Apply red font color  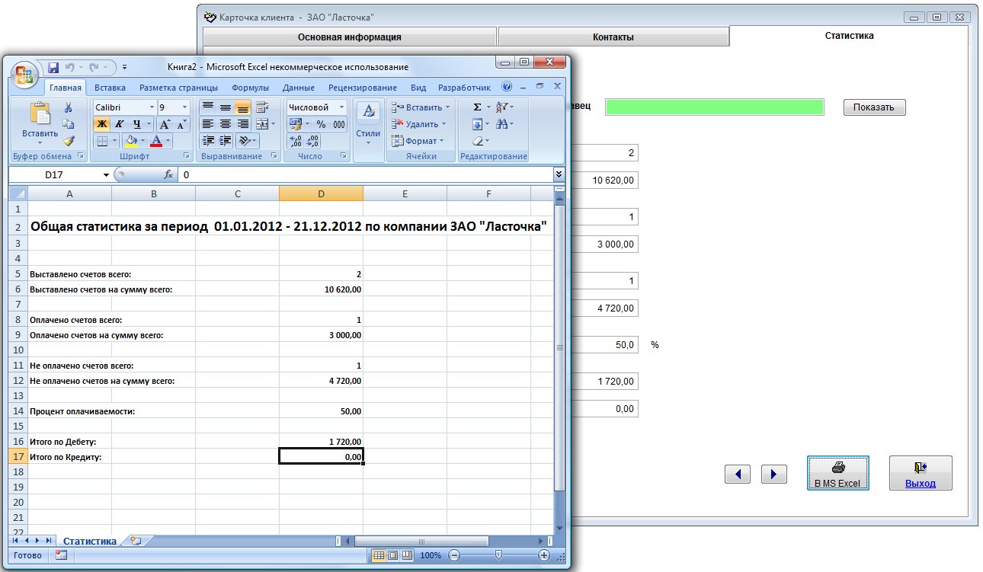(x=156, y=141)
